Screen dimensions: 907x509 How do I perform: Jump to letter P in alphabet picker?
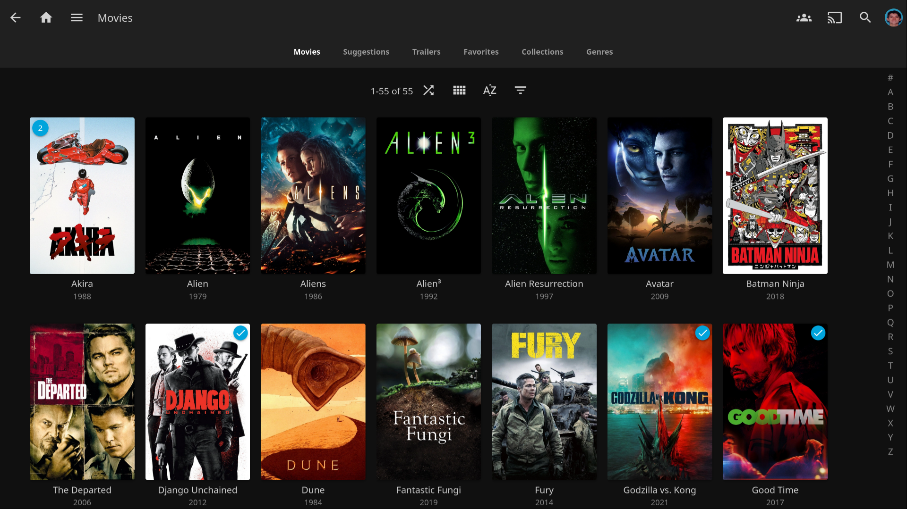890,308
